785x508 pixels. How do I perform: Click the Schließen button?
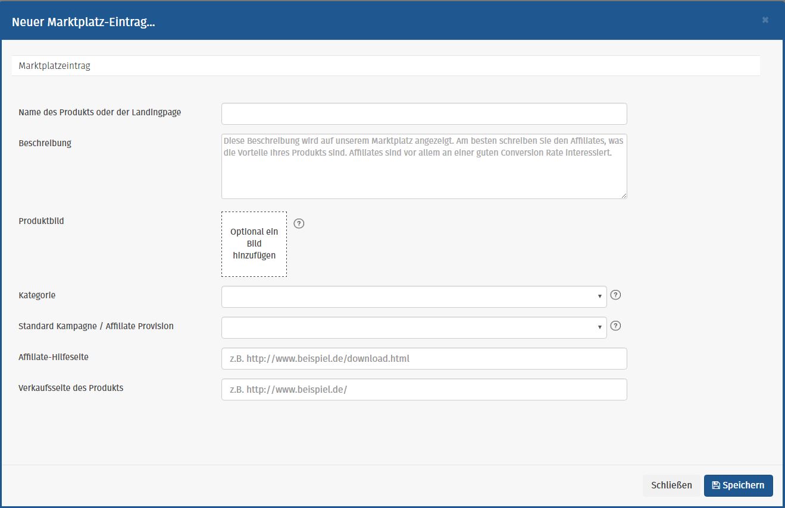coord(671,485)
